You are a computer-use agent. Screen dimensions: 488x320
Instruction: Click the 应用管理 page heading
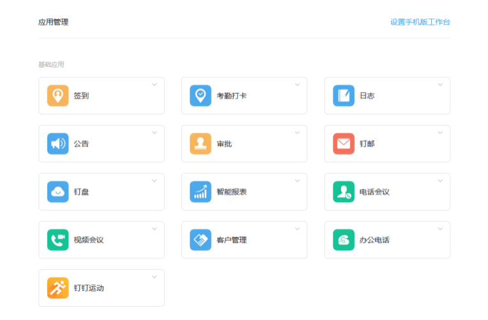53,22
